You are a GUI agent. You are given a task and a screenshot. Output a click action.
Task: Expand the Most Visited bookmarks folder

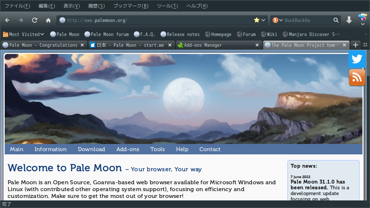[x=23, y=35]
